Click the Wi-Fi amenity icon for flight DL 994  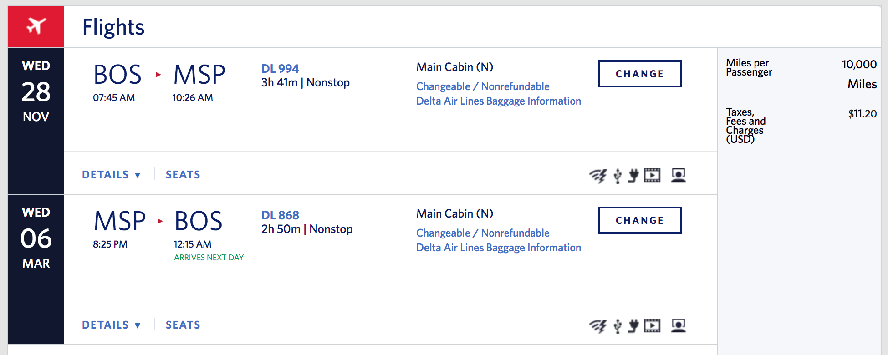[x=598, y=176]
